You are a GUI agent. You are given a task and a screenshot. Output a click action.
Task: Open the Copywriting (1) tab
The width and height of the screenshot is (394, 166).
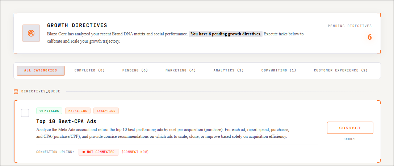pyautogui.click(x=279, y=71)
